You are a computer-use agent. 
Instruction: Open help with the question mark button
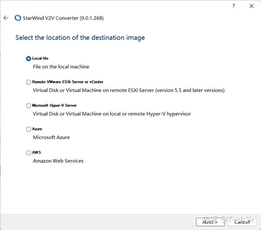tap(233, 6)
